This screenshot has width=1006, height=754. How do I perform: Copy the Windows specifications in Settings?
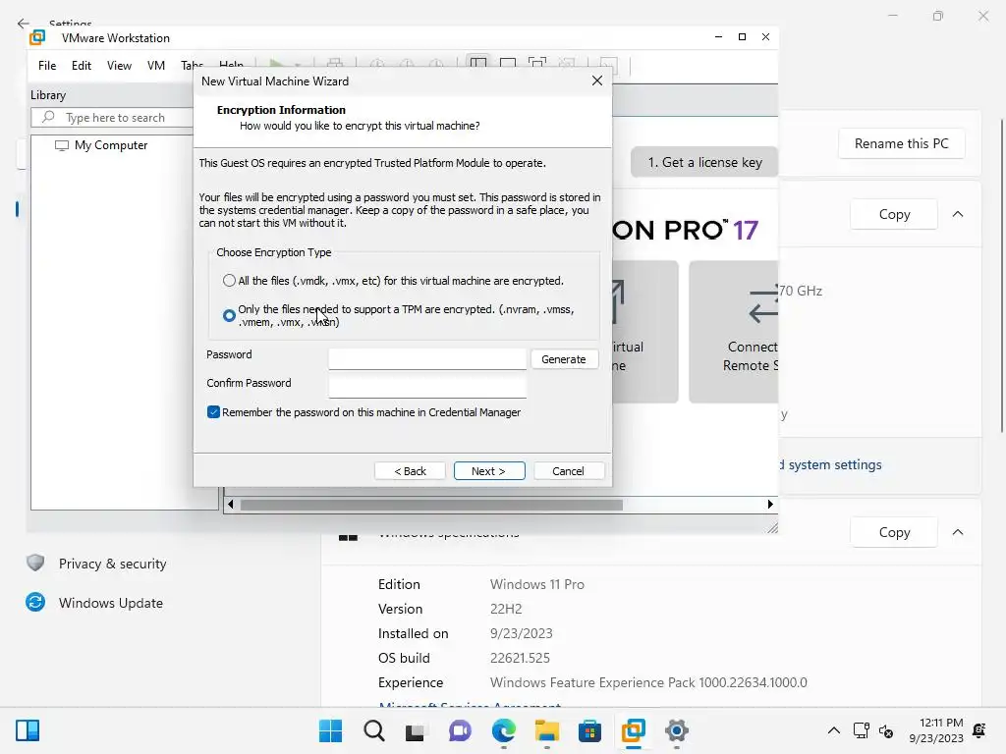point(894,532)
